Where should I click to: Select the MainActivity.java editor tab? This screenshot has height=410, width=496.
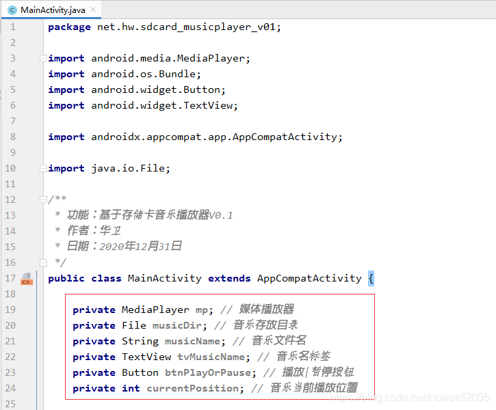(51, 10)
